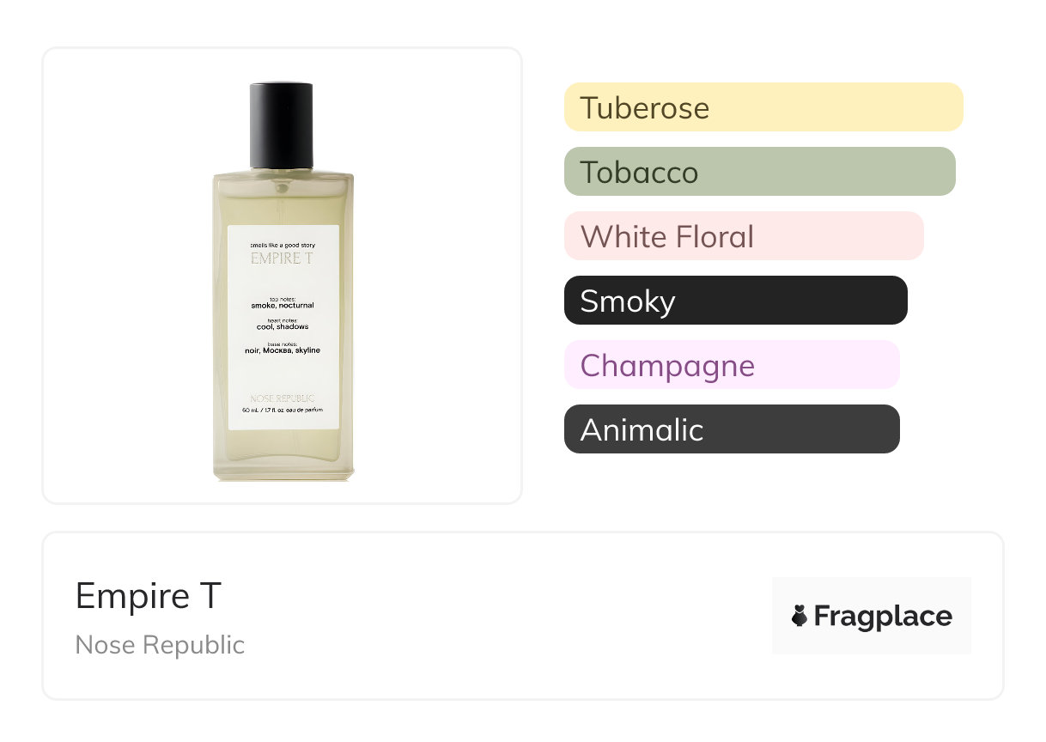Click the base notes line on label
1046x742 pixels.
283,348
